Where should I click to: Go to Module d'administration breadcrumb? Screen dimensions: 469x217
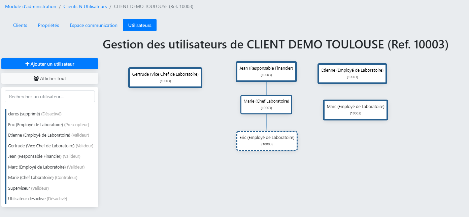click(x=31, y=6)
